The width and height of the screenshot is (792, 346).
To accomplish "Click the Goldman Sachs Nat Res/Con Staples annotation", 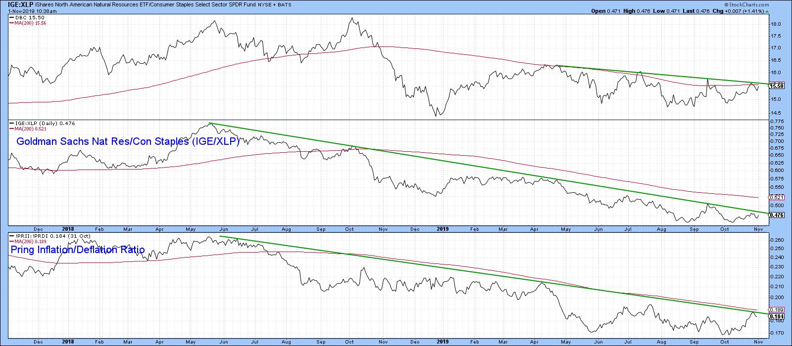I will tap(128, 142).
